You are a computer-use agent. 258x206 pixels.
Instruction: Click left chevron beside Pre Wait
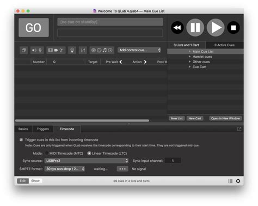pos(121,62)
